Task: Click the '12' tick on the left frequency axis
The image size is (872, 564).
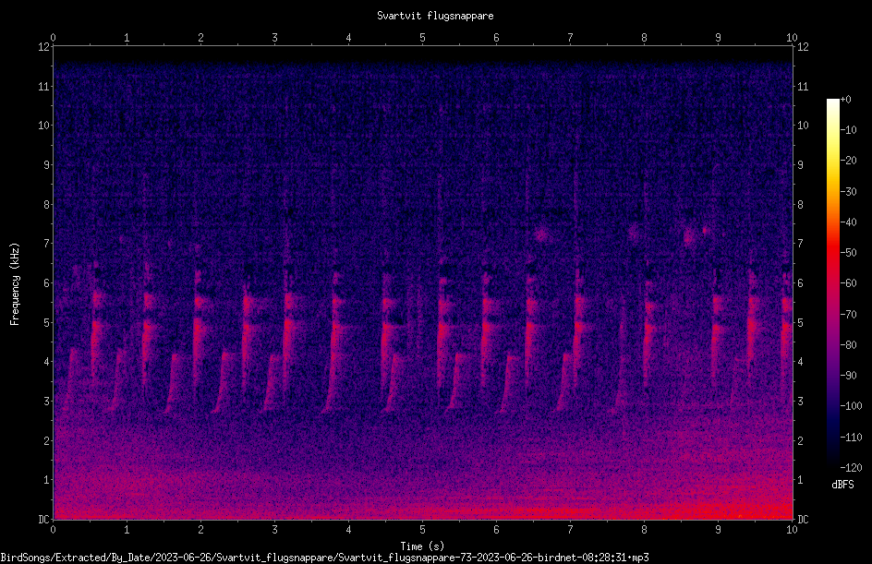Action: coord(43,47)
